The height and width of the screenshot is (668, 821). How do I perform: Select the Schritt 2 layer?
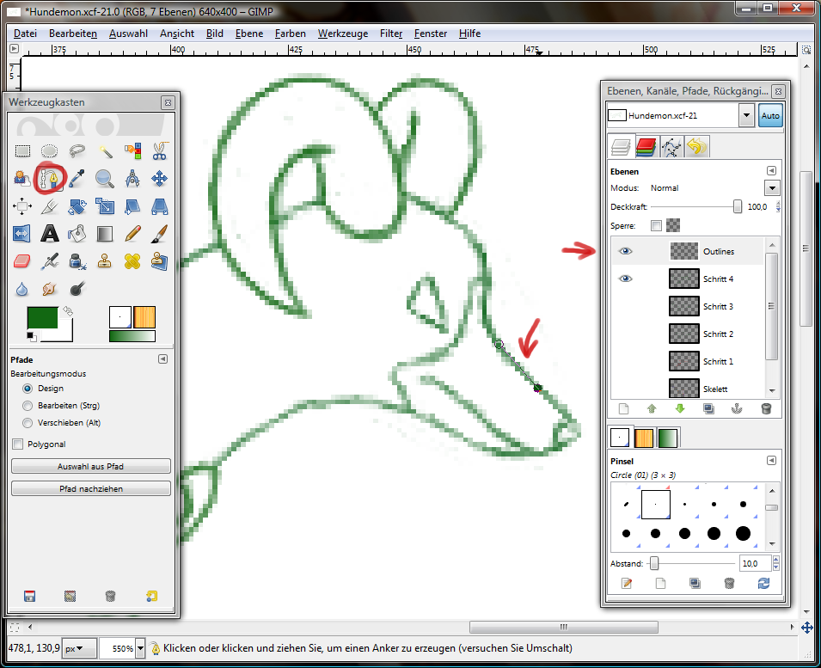coord(688,334)
